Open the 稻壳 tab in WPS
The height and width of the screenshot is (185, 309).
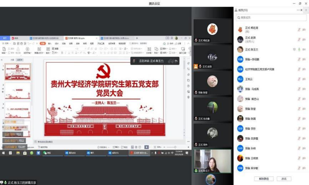coord(15,38)
